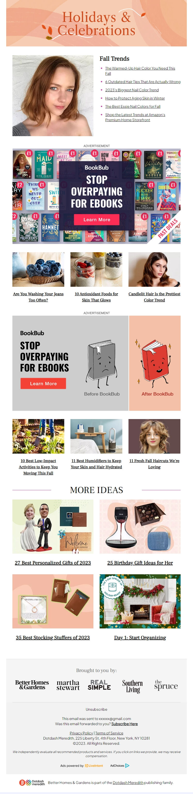Open The Warmed-Up Hair Color article link
Screen dimensions: 193x794
point(140,71)
